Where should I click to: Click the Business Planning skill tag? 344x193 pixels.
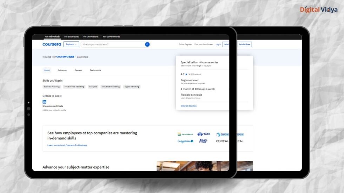(52, 87)
